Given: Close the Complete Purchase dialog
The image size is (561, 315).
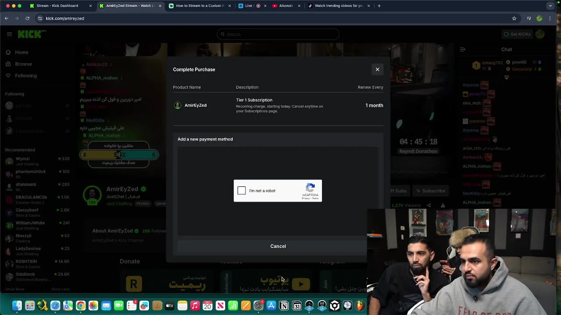Looking at the screenshot, I should coord(377,70).
